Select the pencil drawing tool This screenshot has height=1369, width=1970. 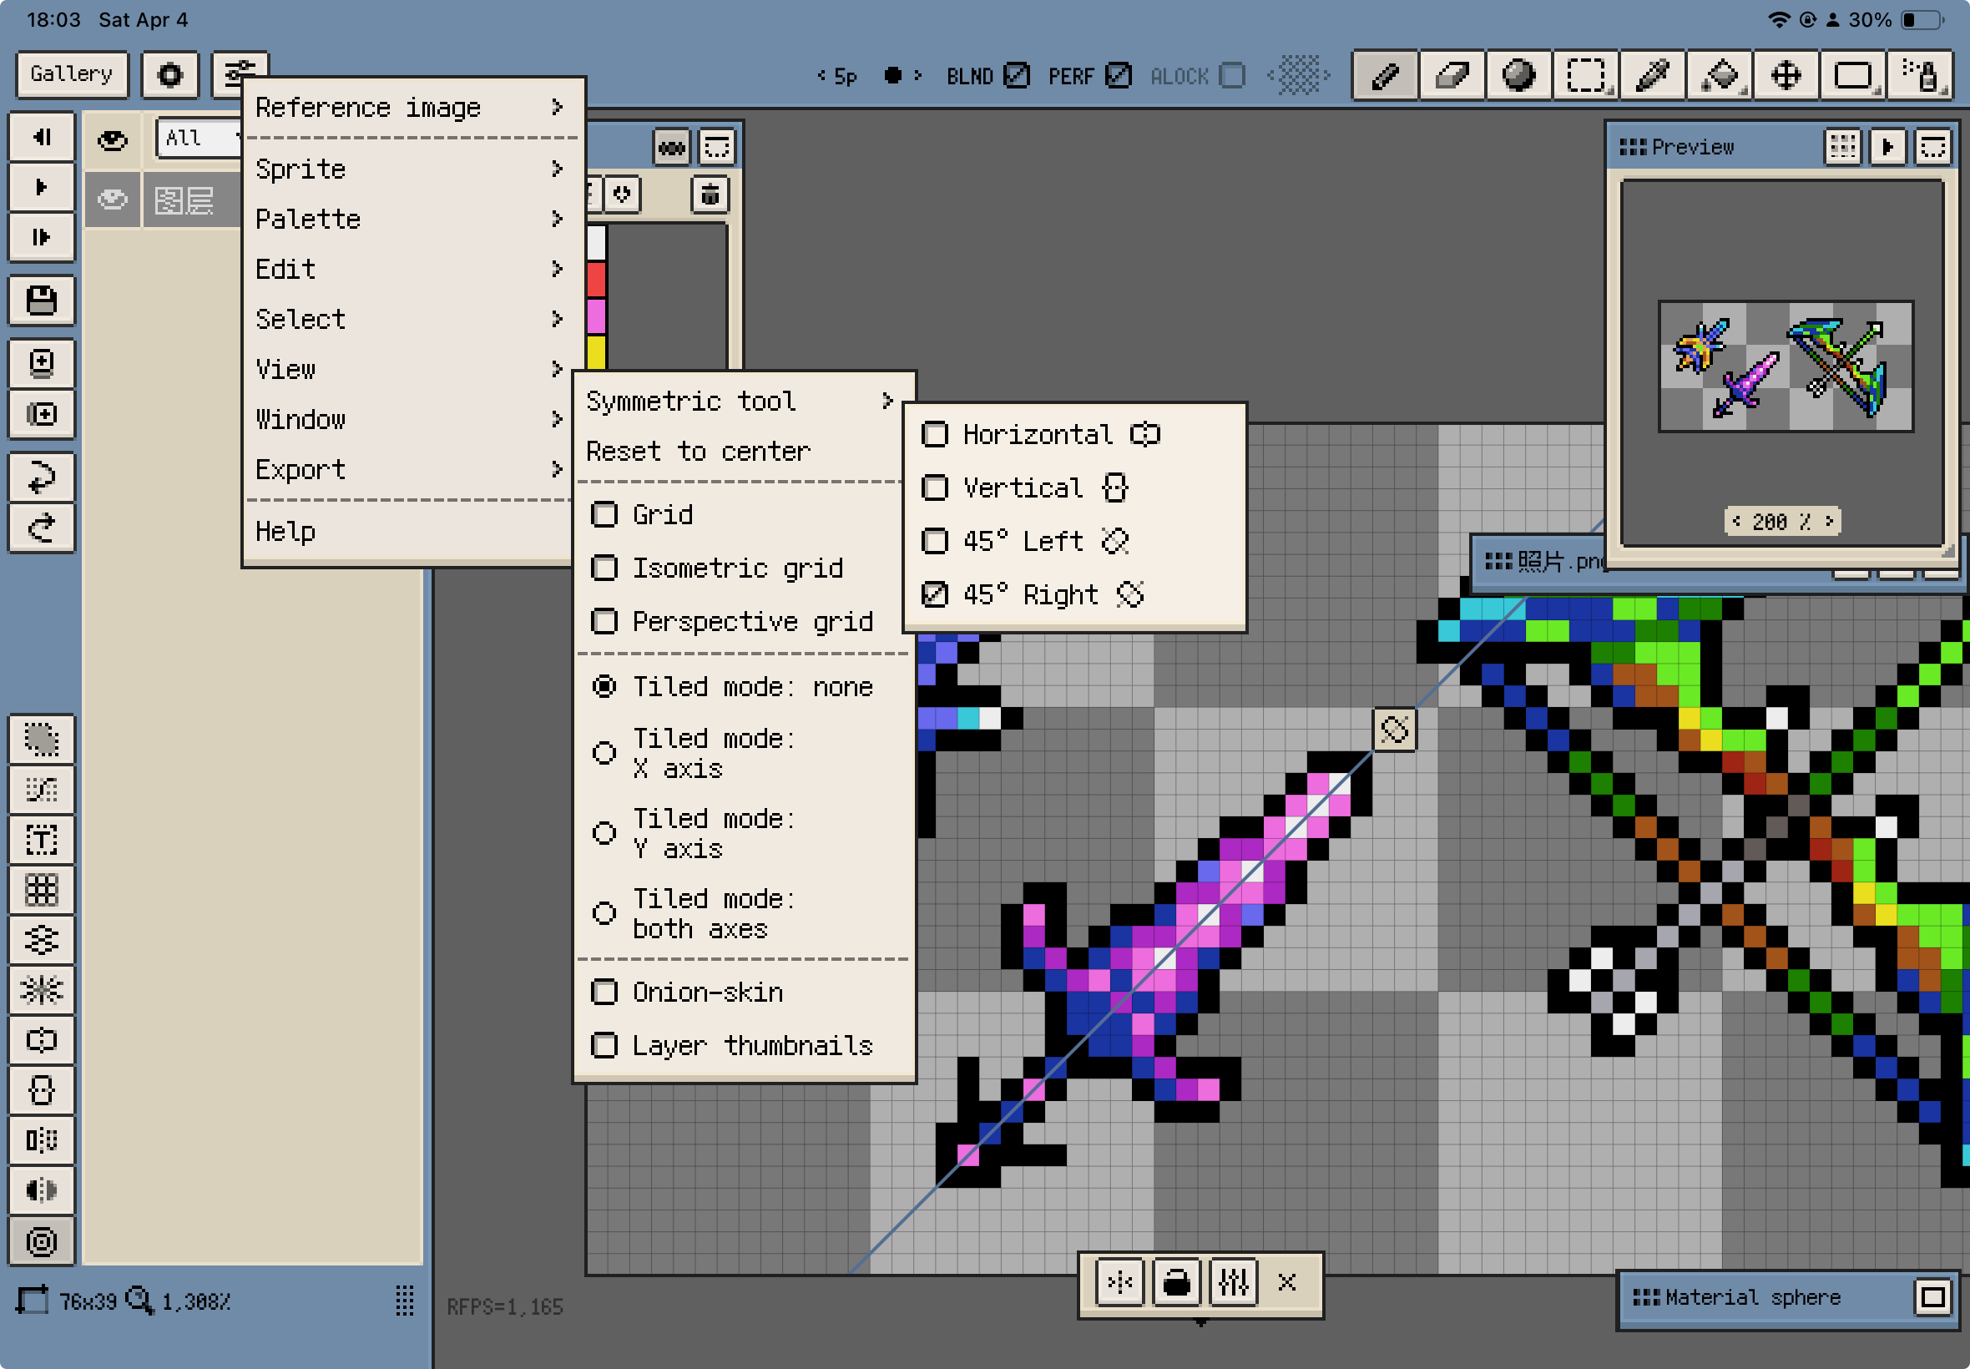[1384, 75]
